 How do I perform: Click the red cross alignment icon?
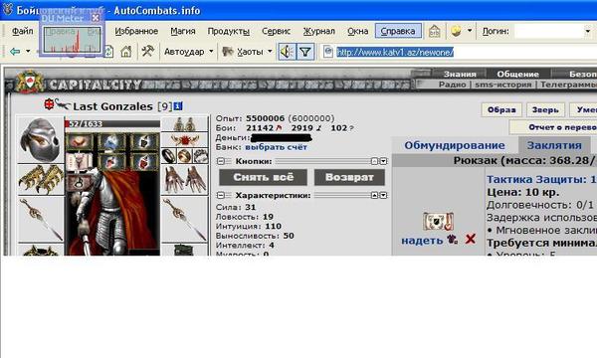[x=49, y=103]
